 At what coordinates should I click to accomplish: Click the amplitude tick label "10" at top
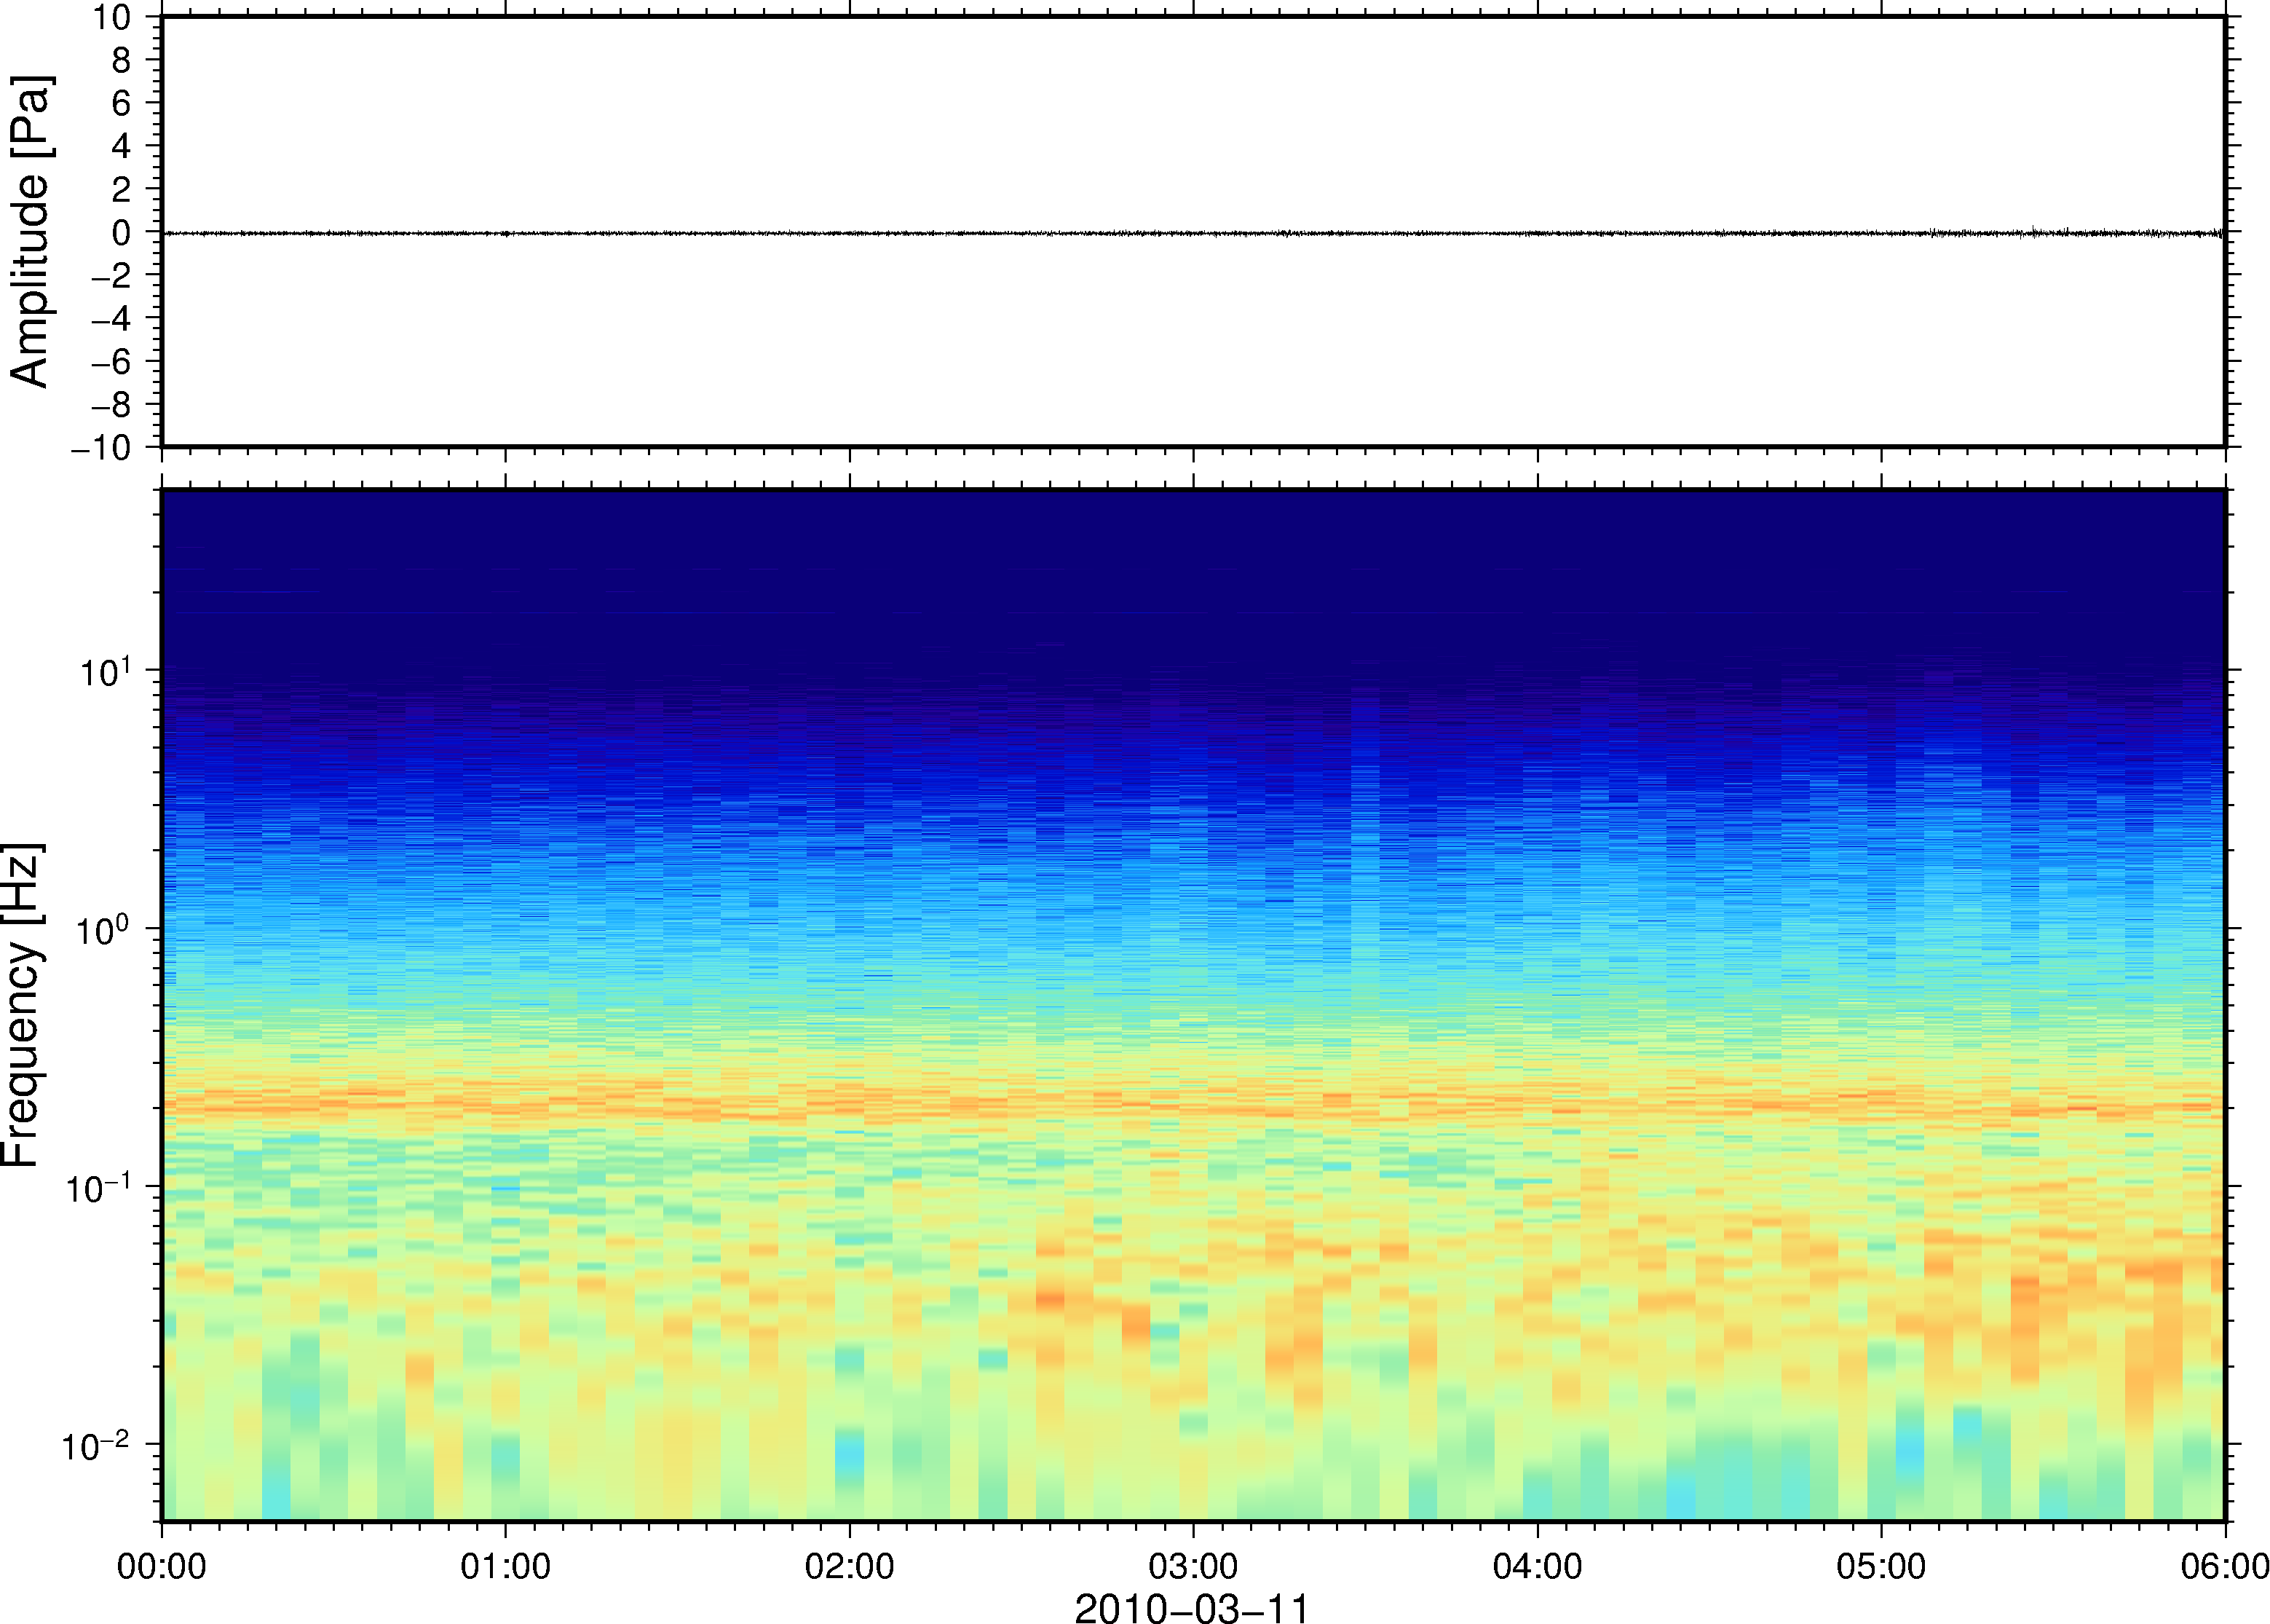112,17
